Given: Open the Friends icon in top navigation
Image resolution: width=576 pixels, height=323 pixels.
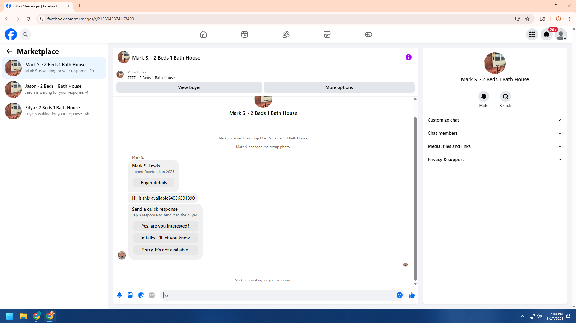Looking at the screenshot, I should click(286, 34).
